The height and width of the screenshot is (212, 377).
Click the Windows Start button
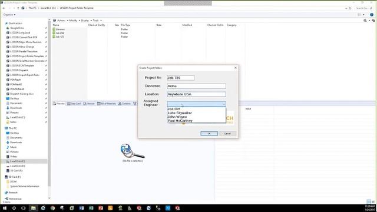tap(5, 208)
